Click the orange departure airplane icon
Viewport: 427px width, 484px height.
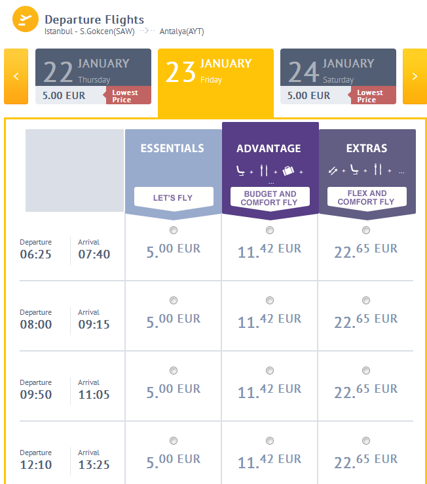click(x=26, y=19)
